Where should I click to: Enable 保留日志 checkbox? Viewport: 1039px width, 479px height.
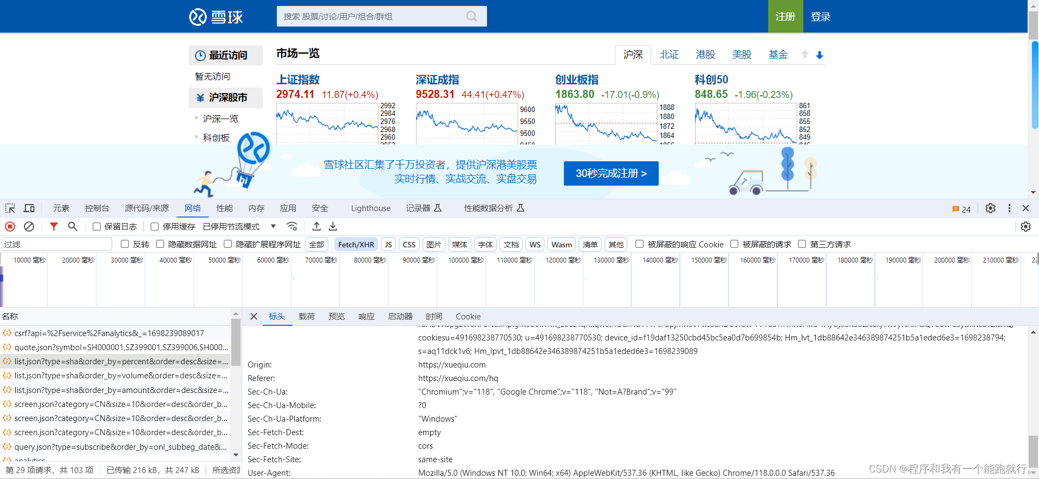coord(96,227)
